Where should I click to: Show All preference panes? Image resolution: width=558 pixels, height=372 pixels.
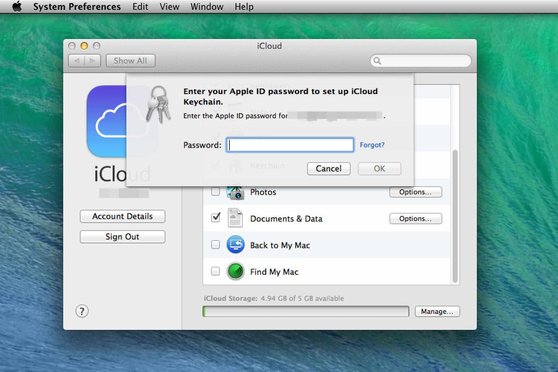coord(130,61)
